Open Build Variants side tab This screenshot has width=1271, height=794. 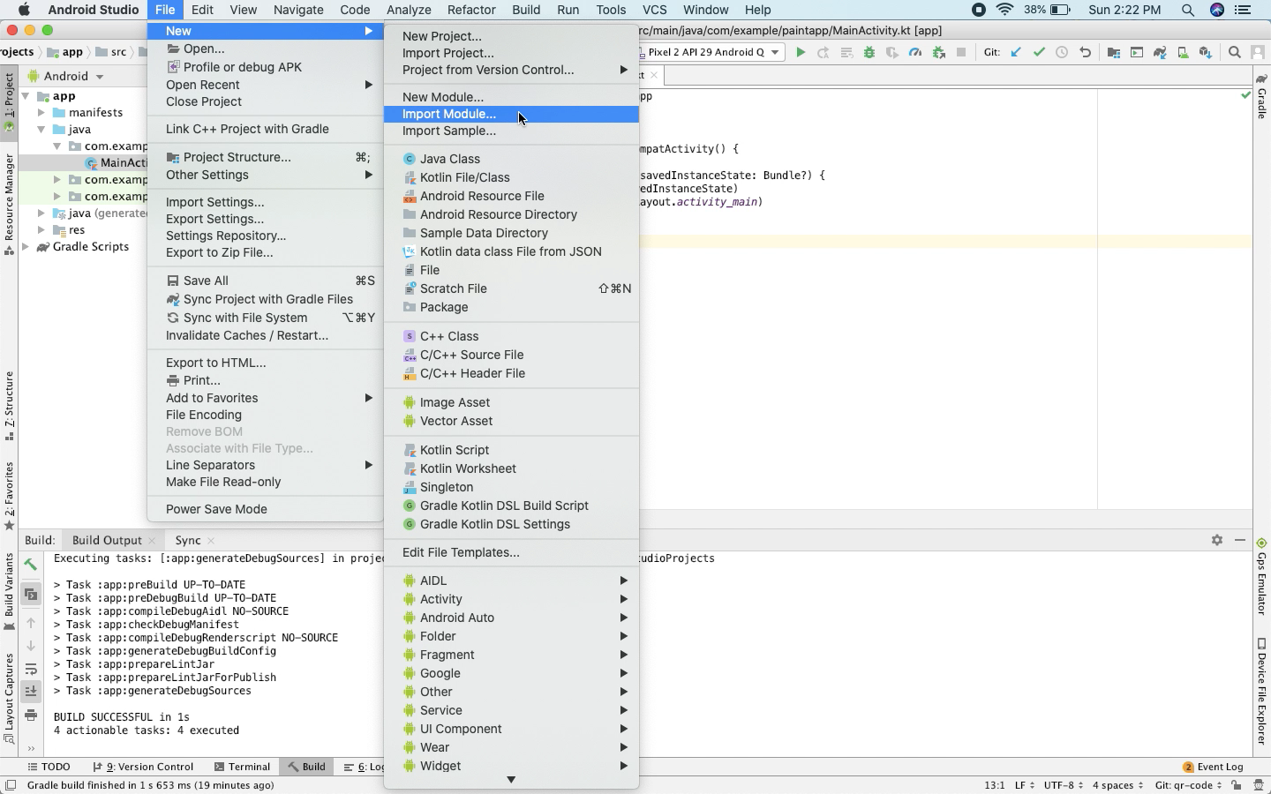[9, 591]
